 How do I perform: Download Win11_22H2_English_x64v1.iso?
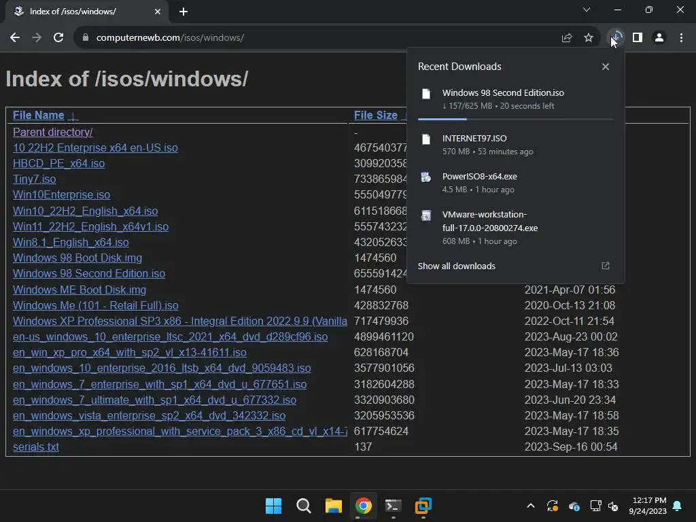point(90,226)
